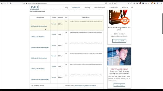Click SHA256 hash of 64-Bit (Live) row
The height and width of the screenshot is (91, 163).
pyautogui.click(x=86, y=32)
